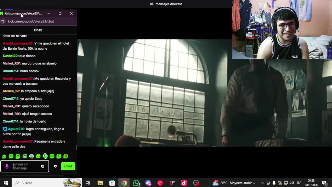Open Sunhei20's username in chat

tap(10, 56)
